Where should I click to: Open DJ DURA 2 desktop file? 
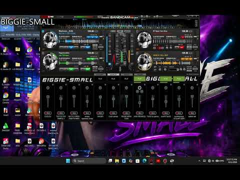[x=41, y=127]
